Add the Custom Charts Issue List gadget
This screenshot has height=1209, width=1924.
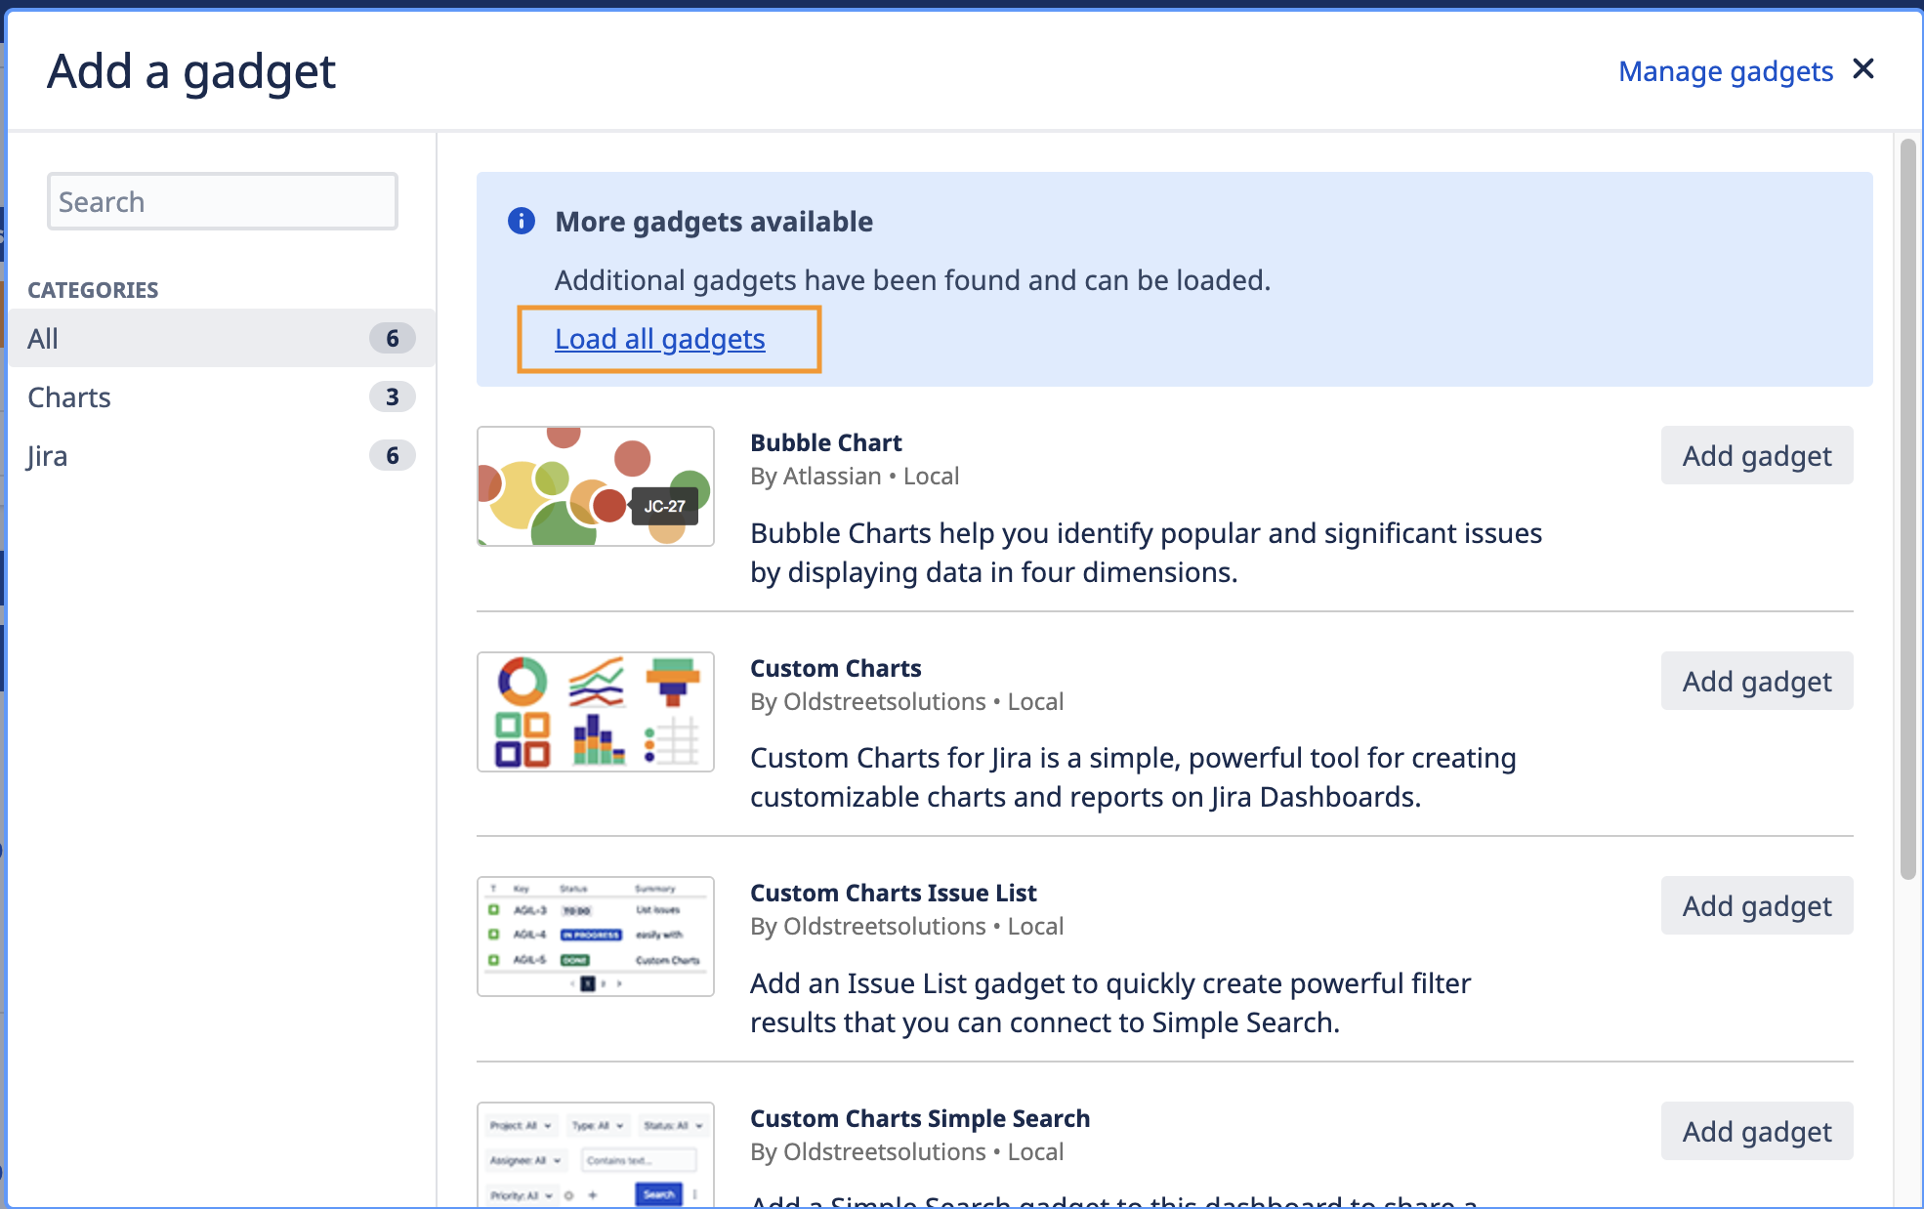(1756, 906)
